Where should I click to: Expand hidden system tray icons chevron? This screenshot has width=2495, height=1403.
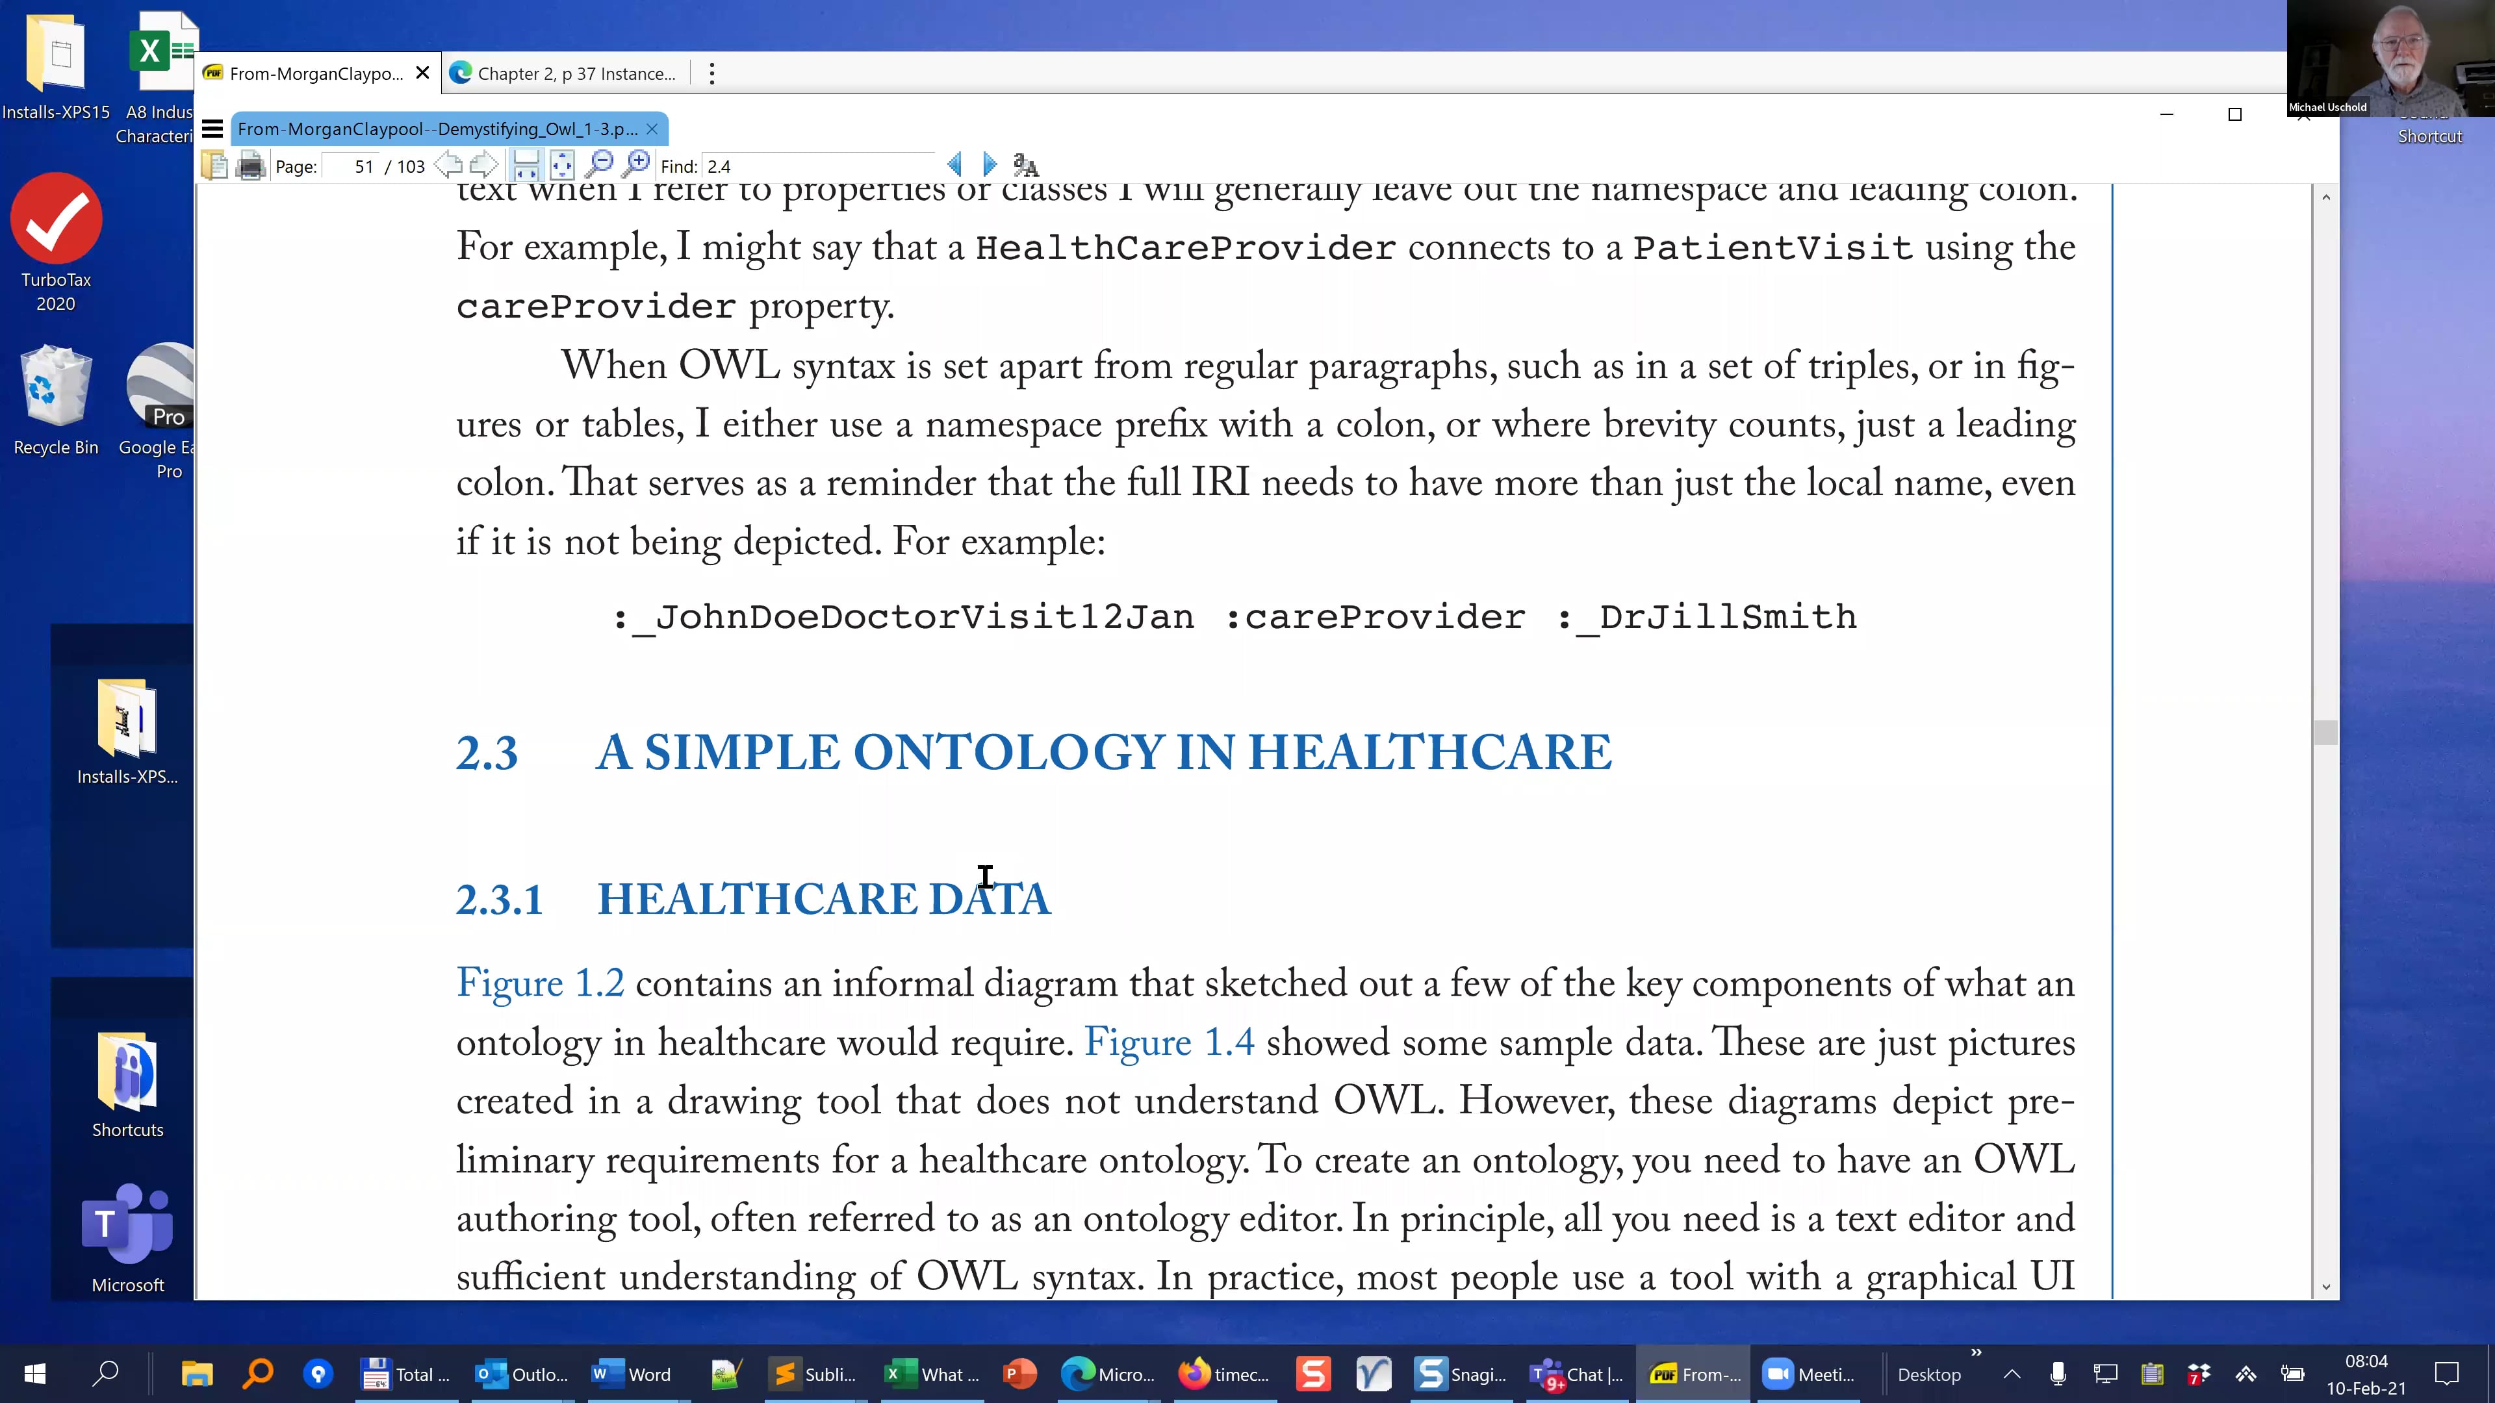pos(2012,1374)
